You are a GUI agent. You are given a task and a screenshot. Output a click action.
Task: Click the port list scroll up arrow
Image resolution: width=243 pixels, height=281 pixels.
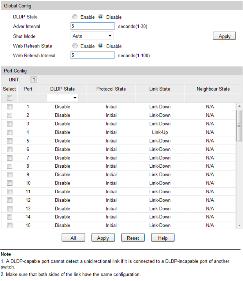tap(239, 106)
